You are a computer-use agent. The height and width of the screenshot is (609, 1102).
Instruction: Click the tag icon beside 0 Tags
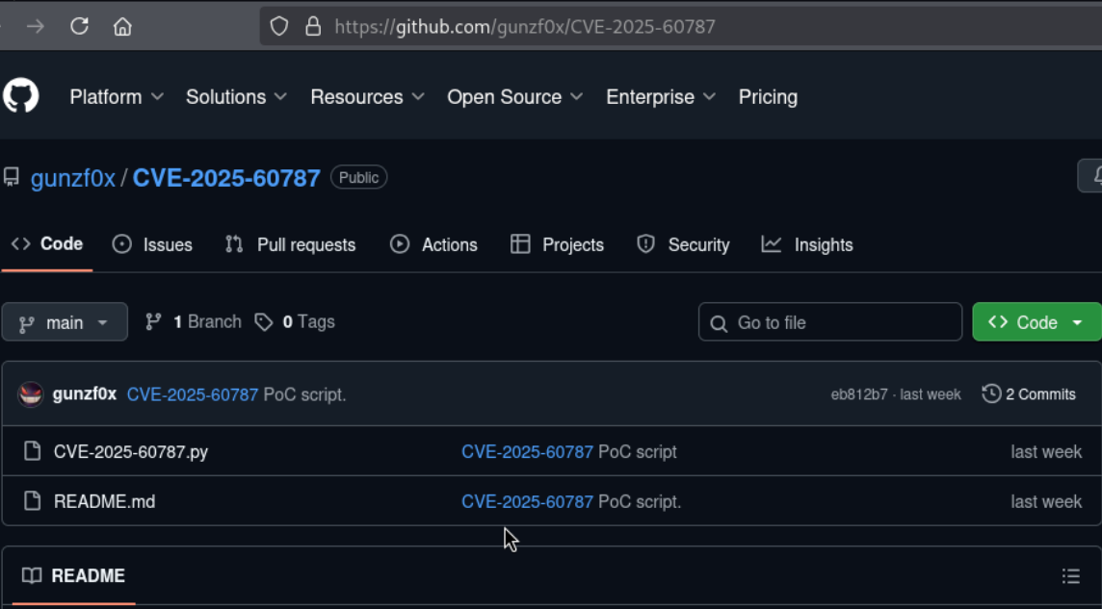click(x=264, y=322)
